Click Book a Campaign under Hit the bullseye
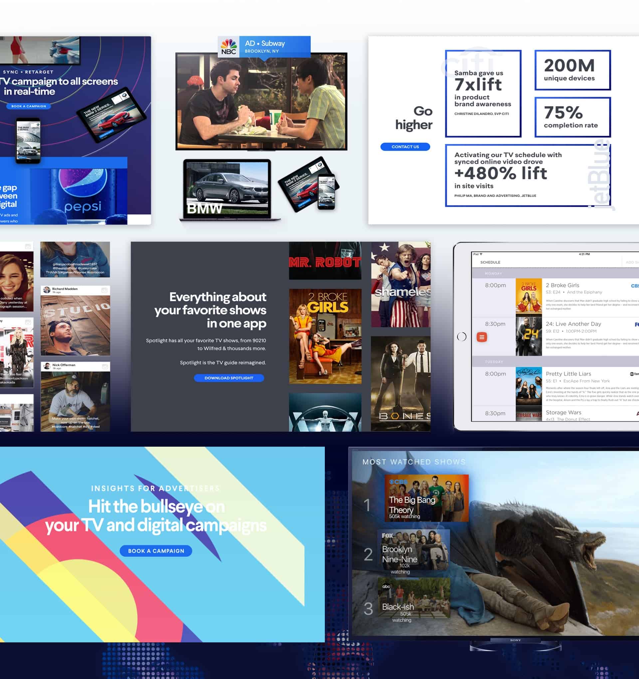The height and width of the screenshot is (679, 639). click(156, 551)
